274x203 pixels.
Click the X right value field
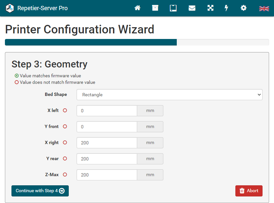click(x=107, y=143)
